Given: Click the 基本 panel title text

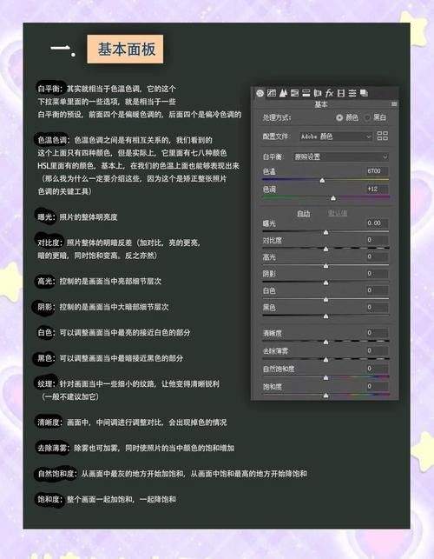Looking at the screenshot, I should click(321, 104).
